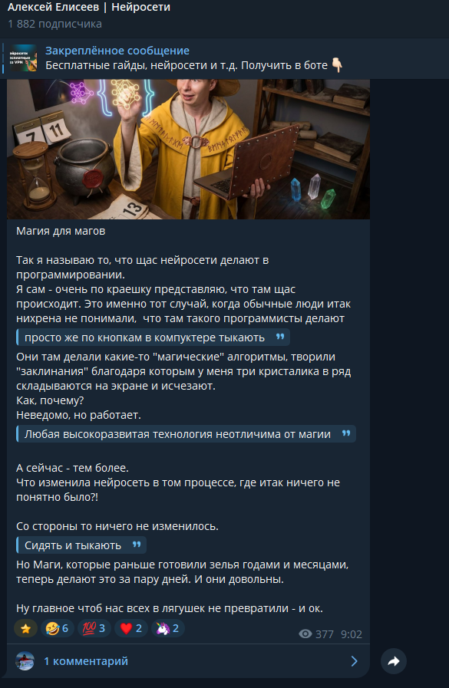Click the 1 882 подписчика subscriber count
The image size is (449, 688).
(54, 24)
